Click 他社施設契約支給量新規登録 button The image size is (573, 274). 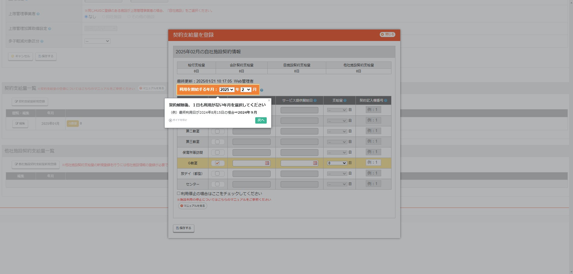pyautogui.click(x=36, y=164)
